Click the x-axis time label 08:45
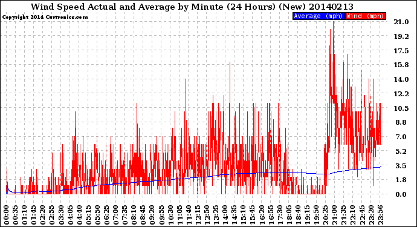The height and width of the screenshot is (227, 417). click(143, 215)
